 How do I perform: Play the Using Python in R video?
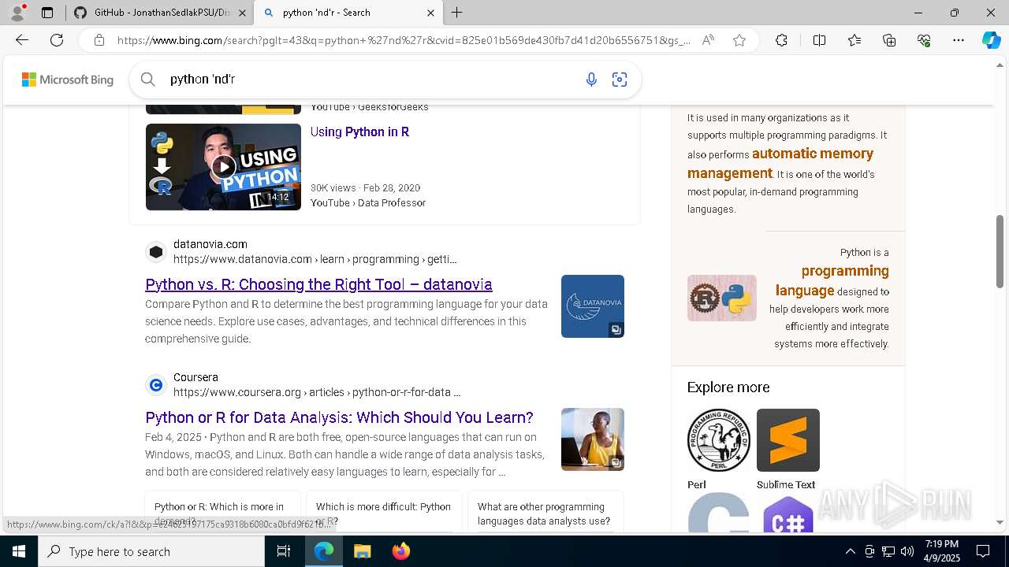coord(223,167)
